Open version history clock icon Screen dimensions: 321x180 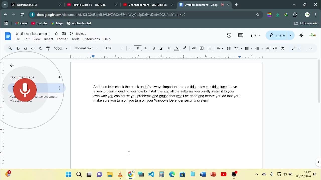[x=229, y=35]
